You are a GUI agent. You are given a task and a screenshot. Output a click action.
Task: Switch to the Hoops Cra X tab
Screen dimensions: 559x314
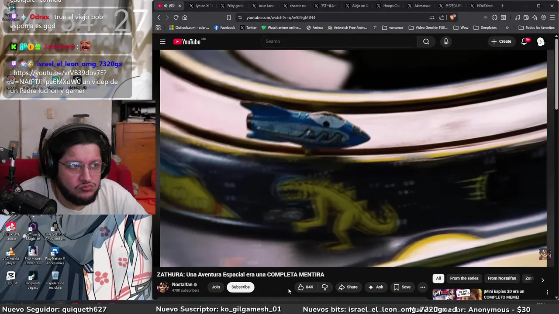387,6
